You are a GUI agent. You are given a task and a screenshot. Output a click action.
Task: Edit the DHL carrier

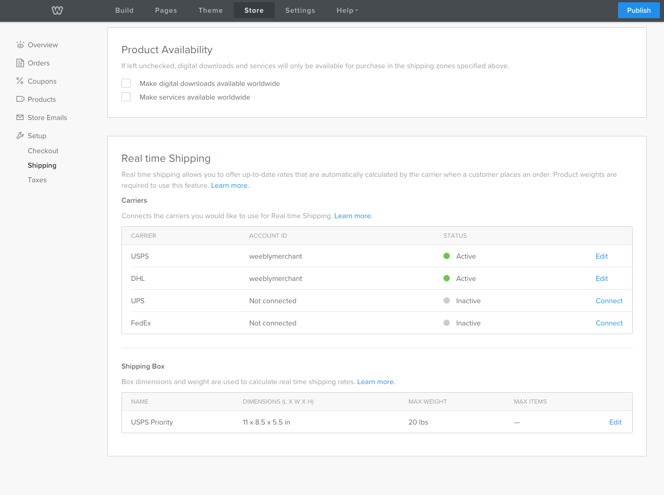(602, 278)
